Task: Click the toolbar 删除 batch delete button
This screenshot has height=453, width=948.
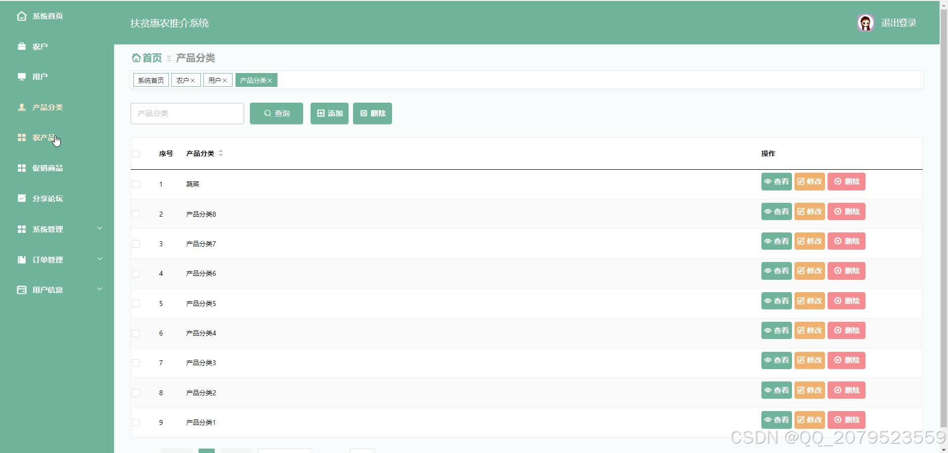Action: pyautogui.click(x=372, y=113)
